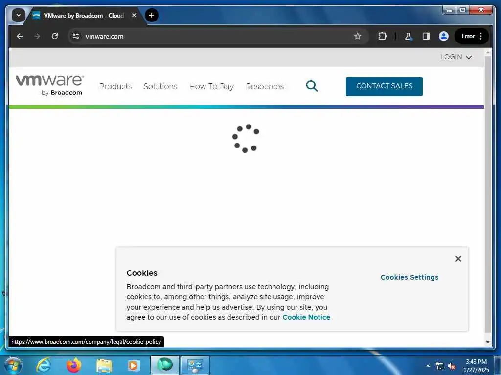Expand the LOGIN dropdown
Screen dimensions: 501x375
(x=456, y=57)
